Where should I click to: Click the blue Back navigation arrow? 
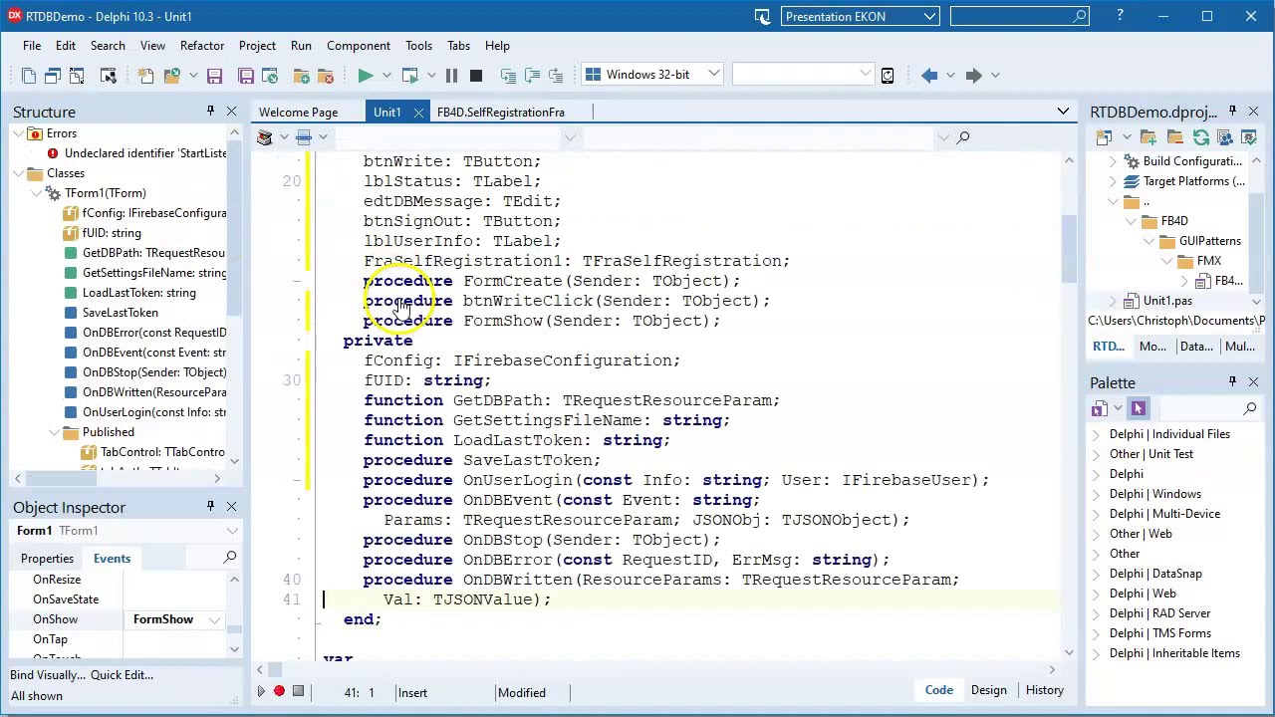(929, 75)
